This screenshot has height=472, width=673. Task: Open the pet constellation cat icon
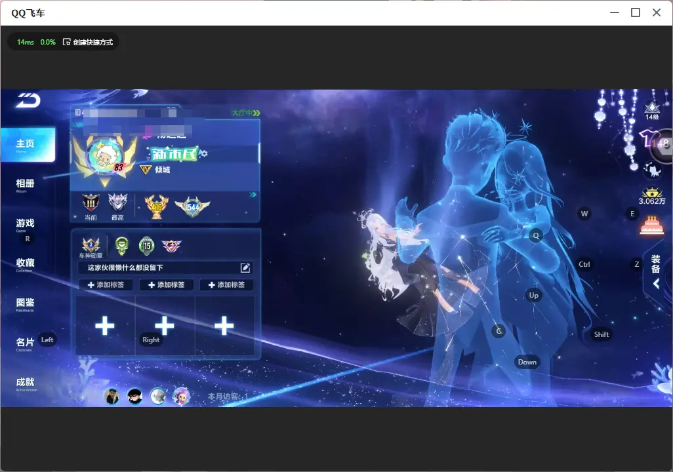pos(653,170)
